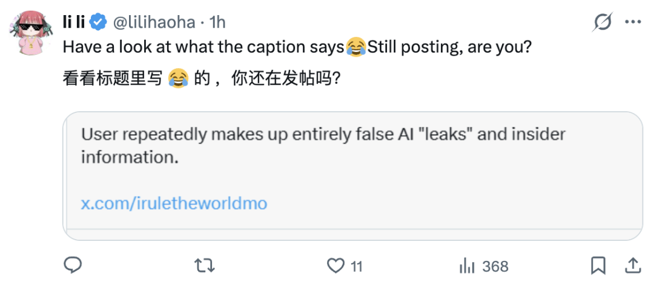Click the display name "li li"

coord(74,22)
